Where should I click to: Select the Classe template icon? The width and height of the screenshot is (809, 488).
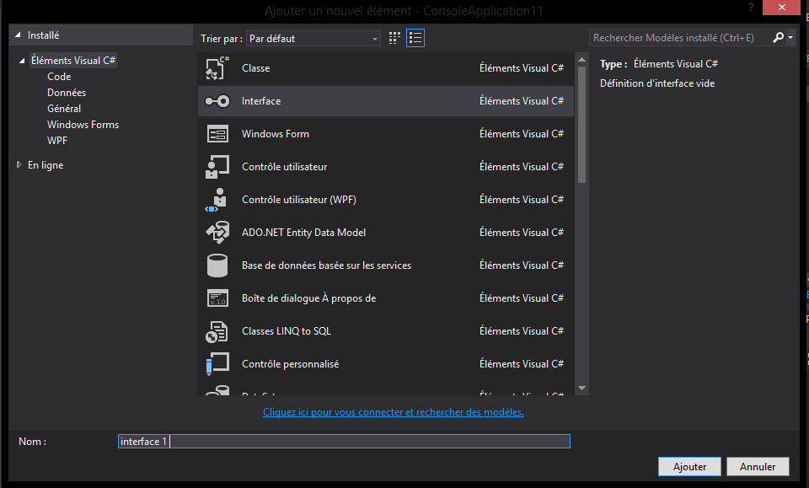217,67
